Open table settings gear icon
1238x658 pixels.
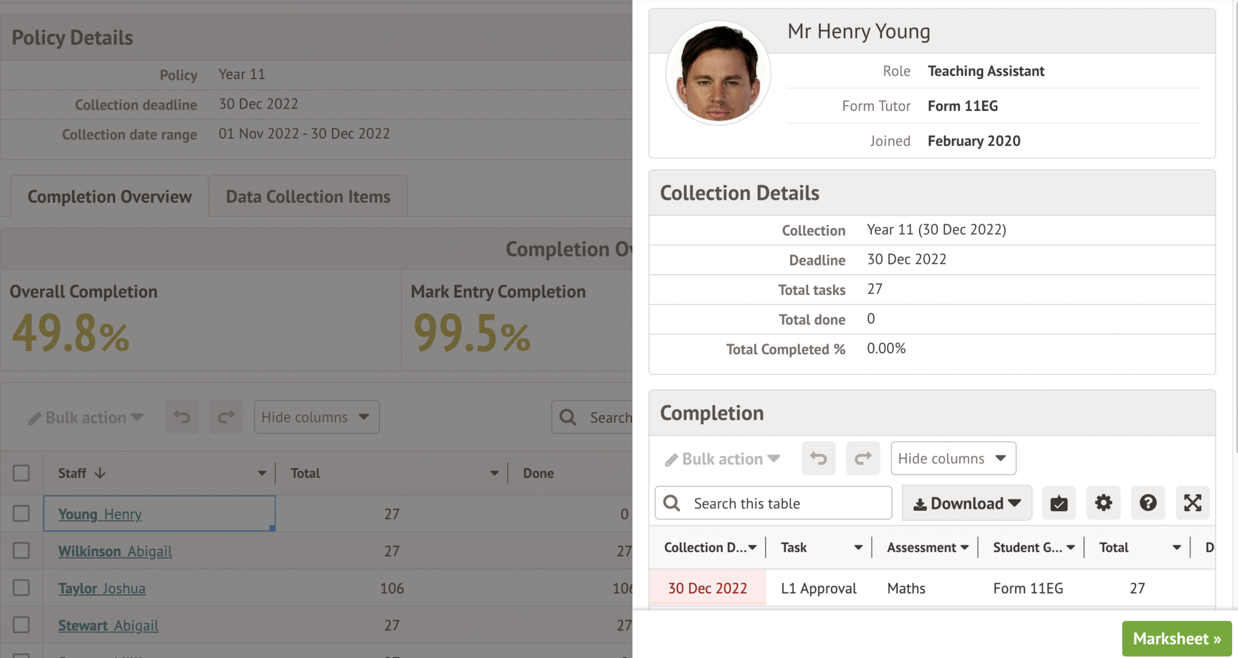point(1103,503)
